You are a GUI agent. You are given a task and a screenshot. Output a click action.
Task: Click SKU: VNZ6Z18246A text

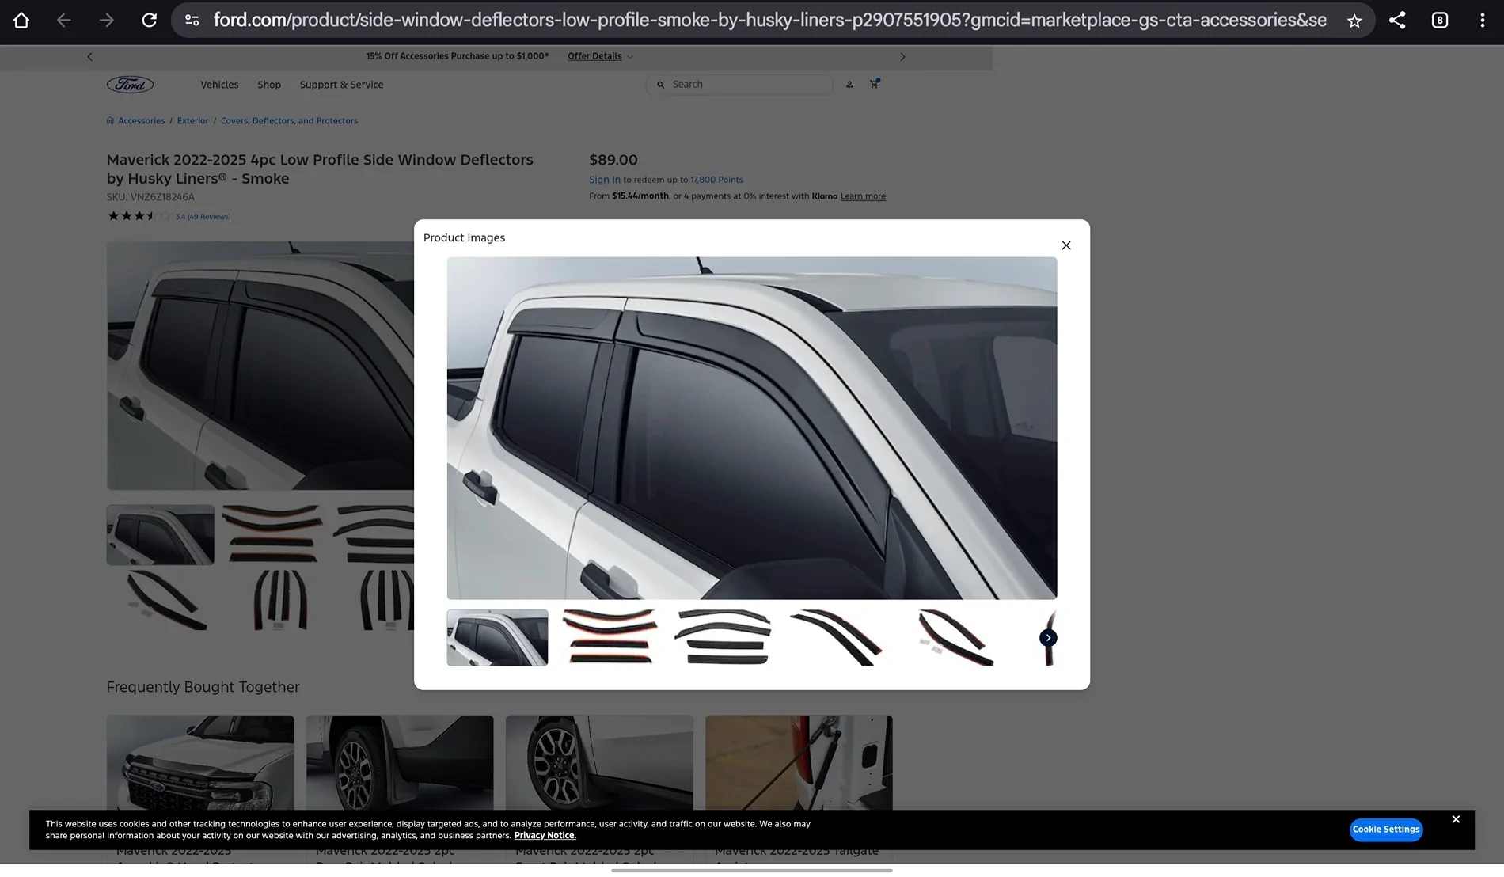click(150, 197)
